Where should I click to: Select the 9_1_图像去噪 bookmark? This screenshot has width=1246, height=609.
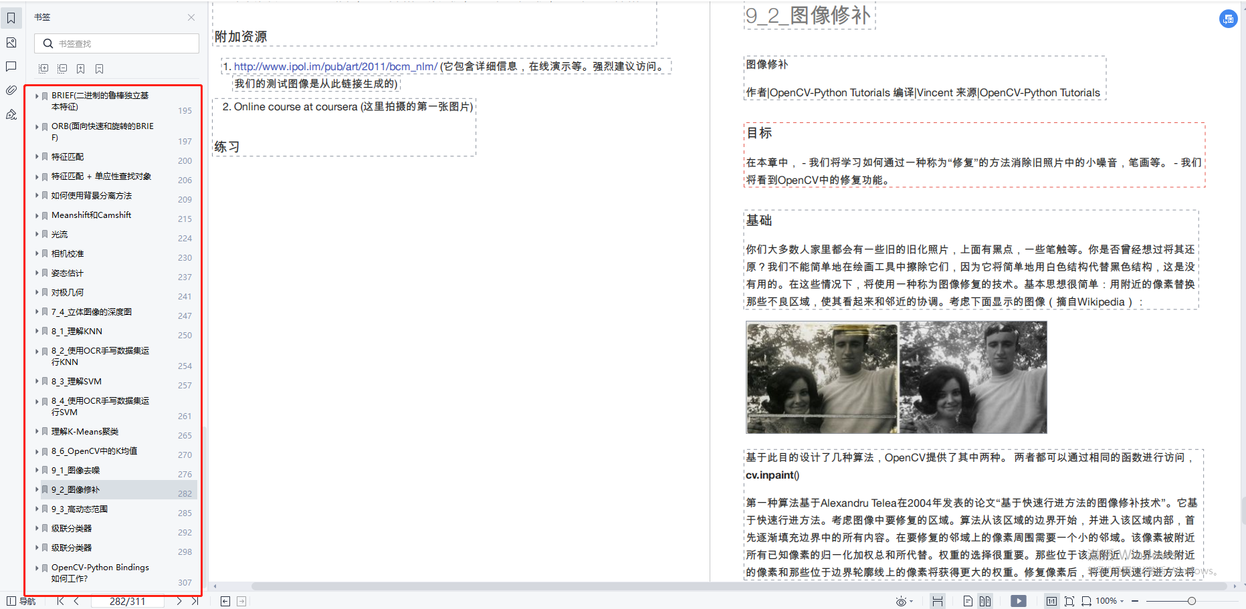click(x=76, y=471)
